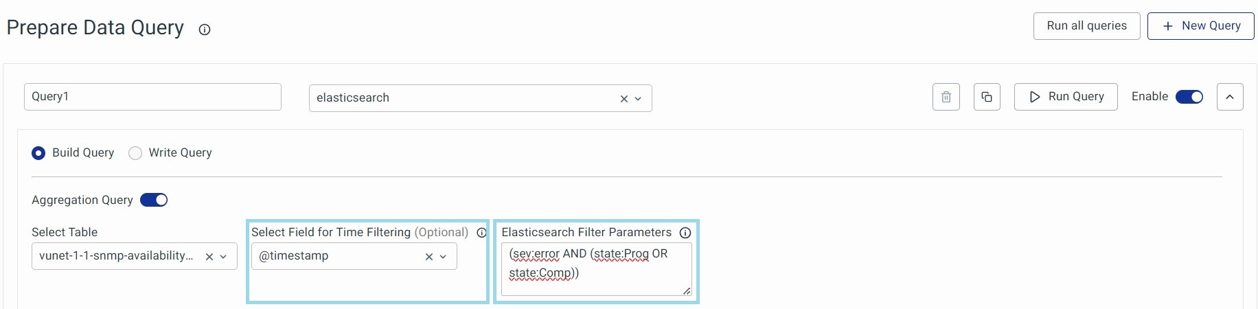Viewport: 1258px width, 309px height.
Task: Select the Build Query radio option
Action: 38,153
